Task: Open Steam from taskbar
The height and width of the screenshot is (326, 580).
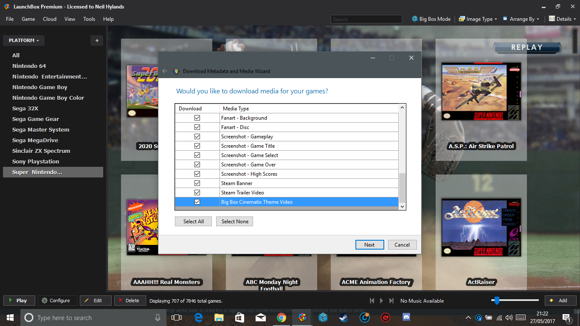Action: coord(343,318)
